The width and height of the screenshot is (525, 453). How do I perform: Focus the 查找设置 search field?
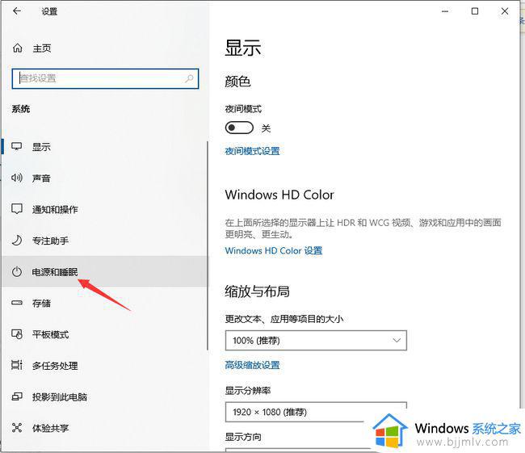click(105, 78)
